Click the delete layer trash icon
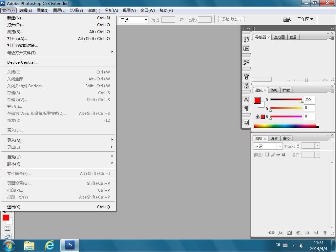 point(325,233)
